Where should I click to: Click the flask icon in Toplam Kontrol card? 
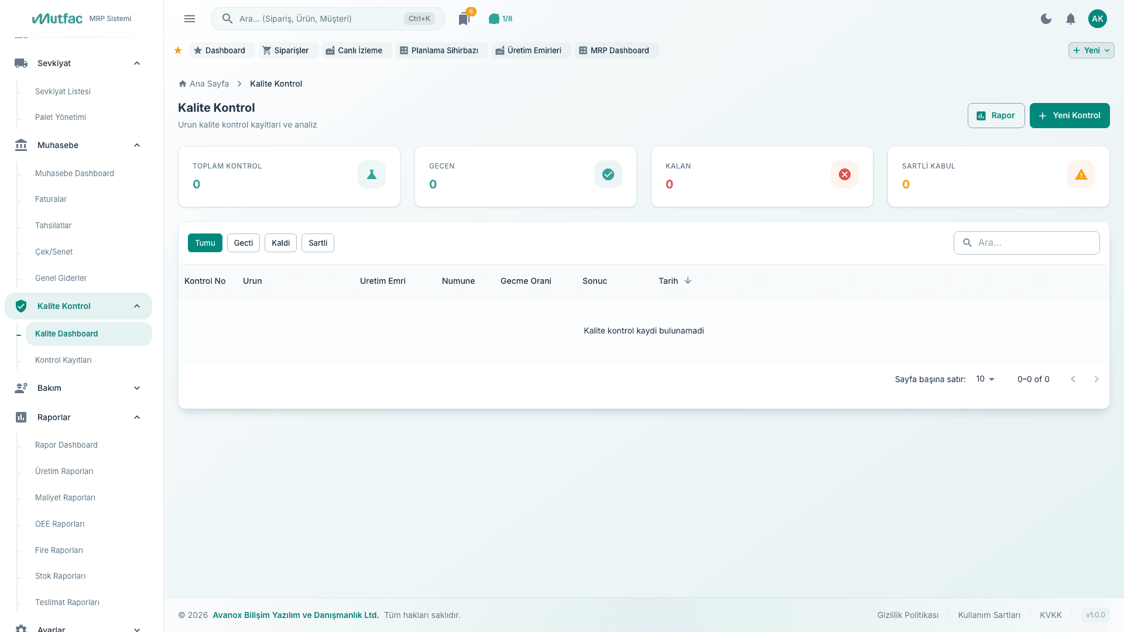372,174
